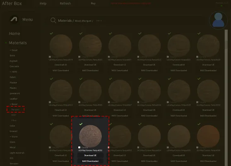Viewport: 231px width, 166px height.
Task: Select the Plastic category
Action: tap(13, 88)
